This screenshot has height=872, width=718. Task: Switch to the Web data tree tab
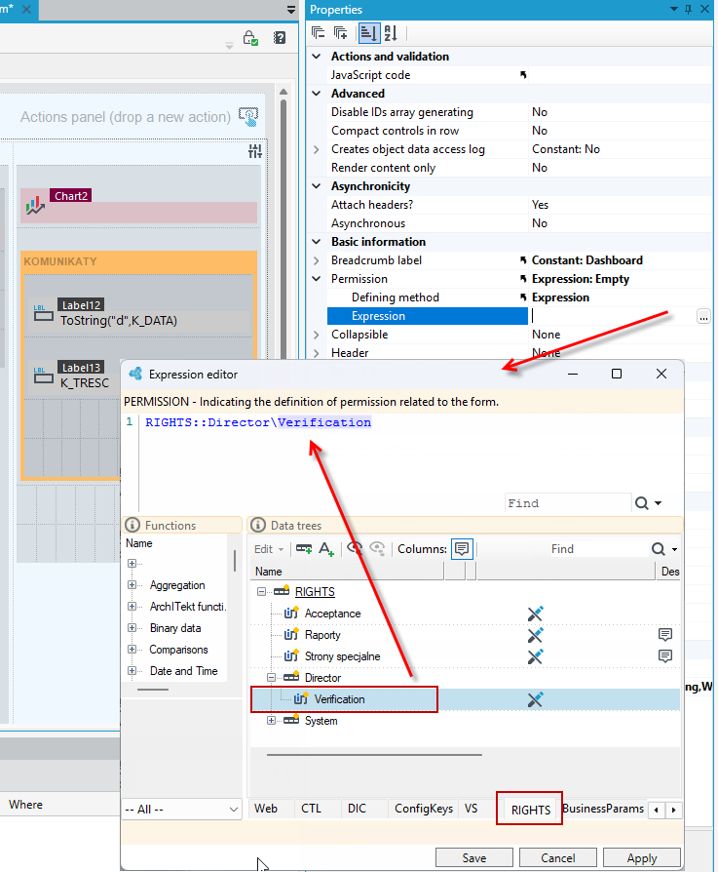pyautogui.click(x=266, y=809)
